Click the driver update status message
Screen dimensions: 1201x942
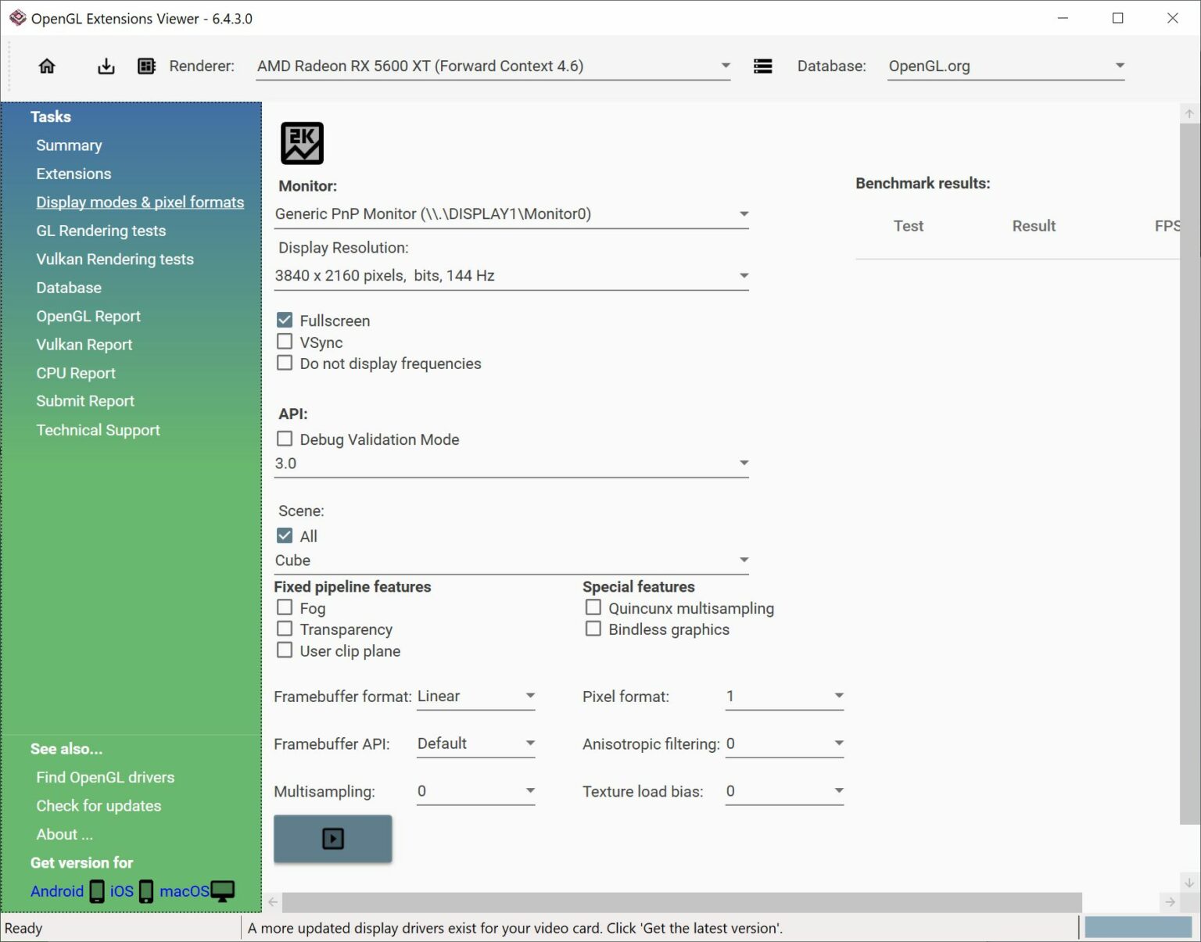point(515,928)
